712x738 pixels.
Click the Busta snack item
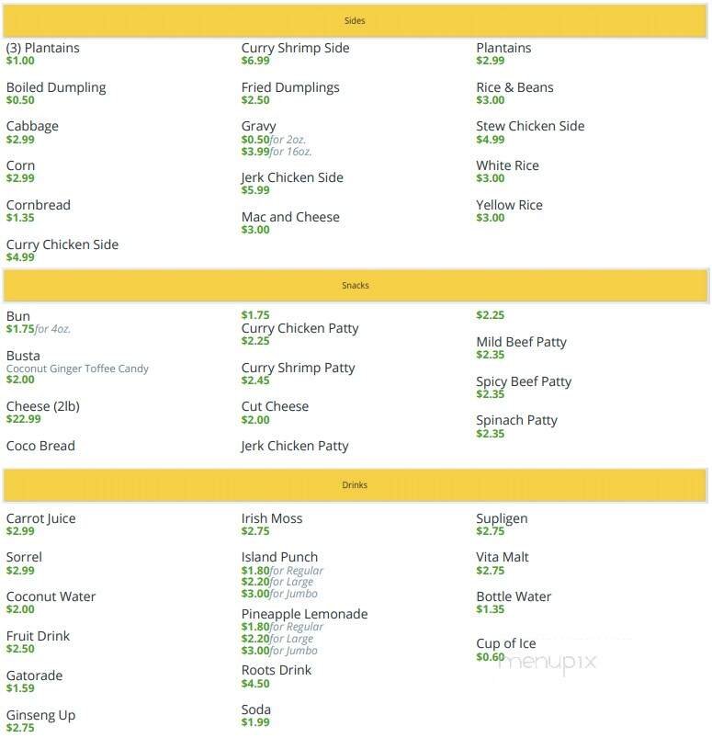click(x=23, y=356)
